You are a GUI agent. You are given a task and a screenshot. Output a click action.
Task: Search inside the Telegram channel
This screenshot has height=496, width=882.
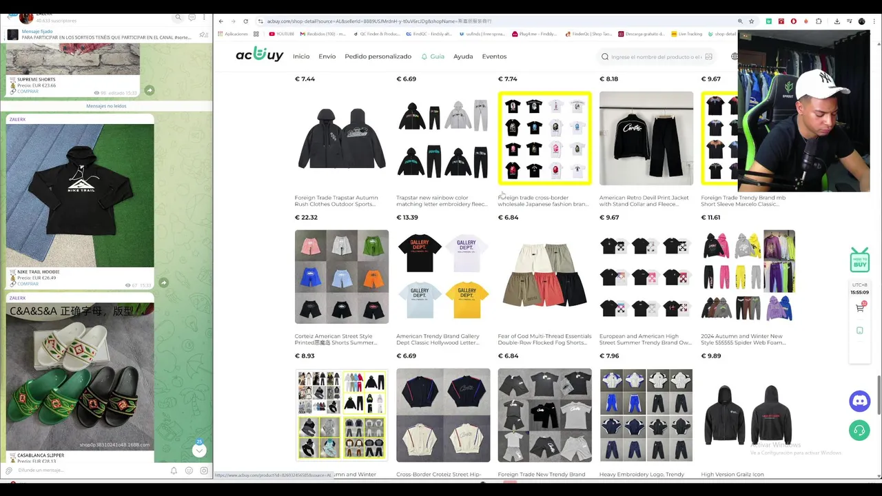click(x=178, y=17)
